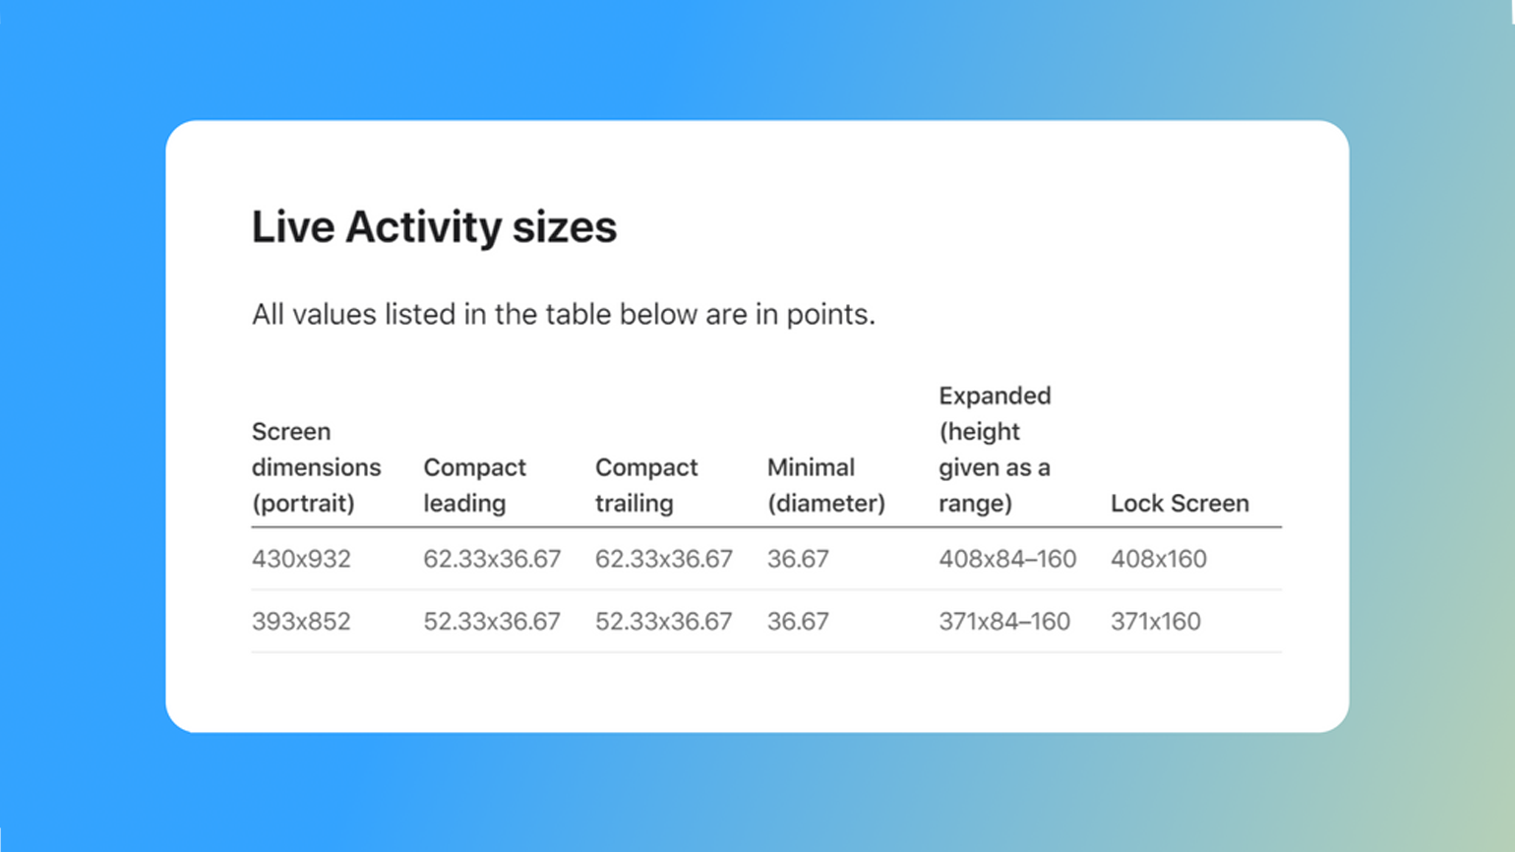The width and height of the screenshot is (1515, 852).
Task: Click the 'Compact trailing' column header
Action: 646,485
